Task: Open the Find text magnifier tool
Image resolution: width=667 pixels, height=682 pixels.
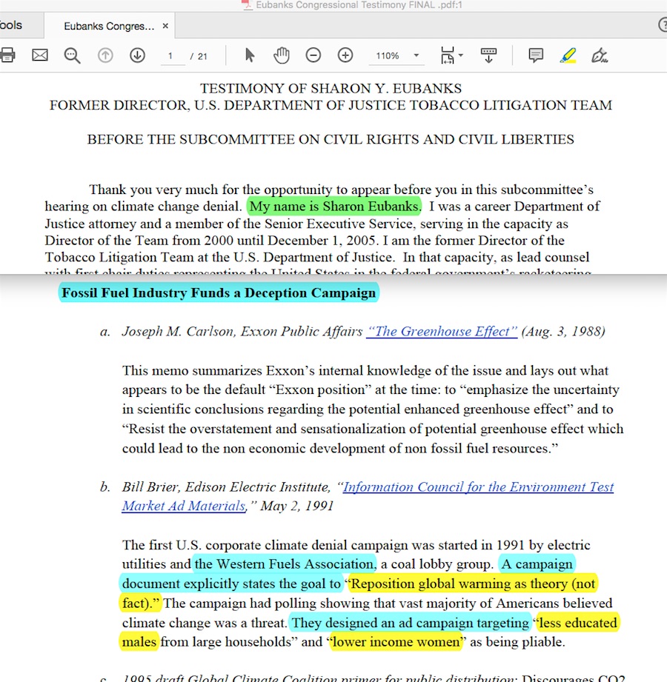Action: click(x=72, y=56)
